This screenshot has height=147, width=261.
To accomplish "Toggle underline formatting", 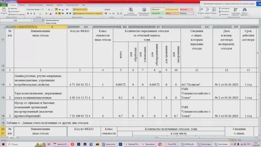I will click(x=34, y=13).
